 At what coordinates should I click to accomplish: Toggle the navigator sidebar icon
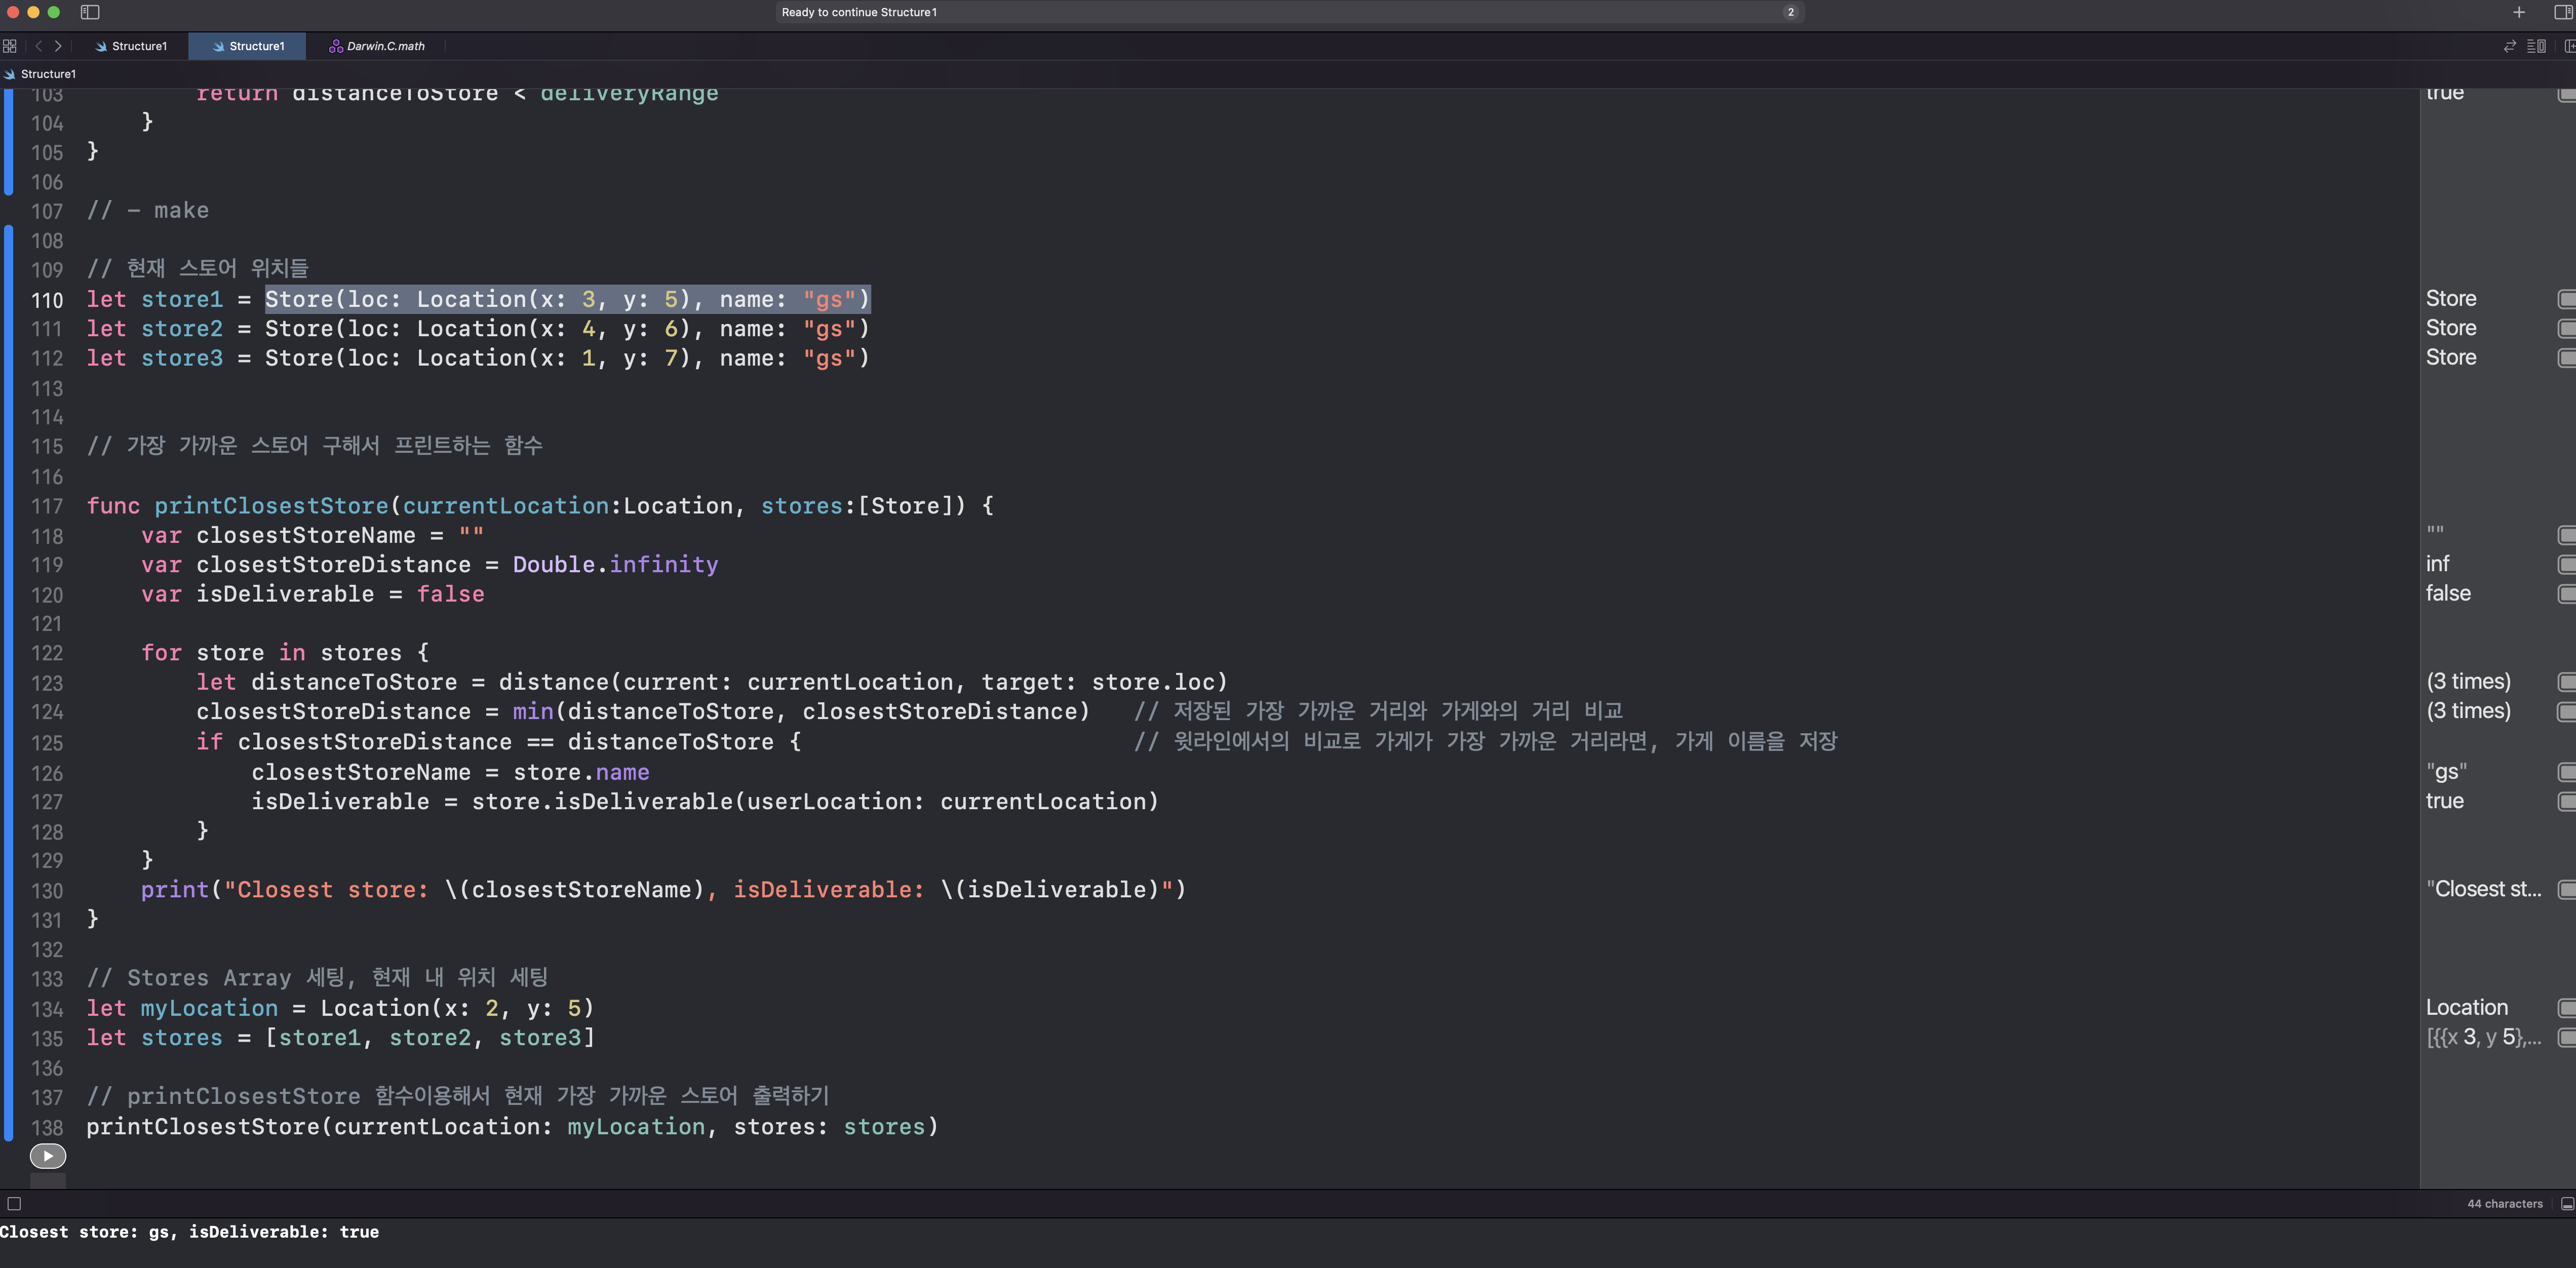click(90, 12)
